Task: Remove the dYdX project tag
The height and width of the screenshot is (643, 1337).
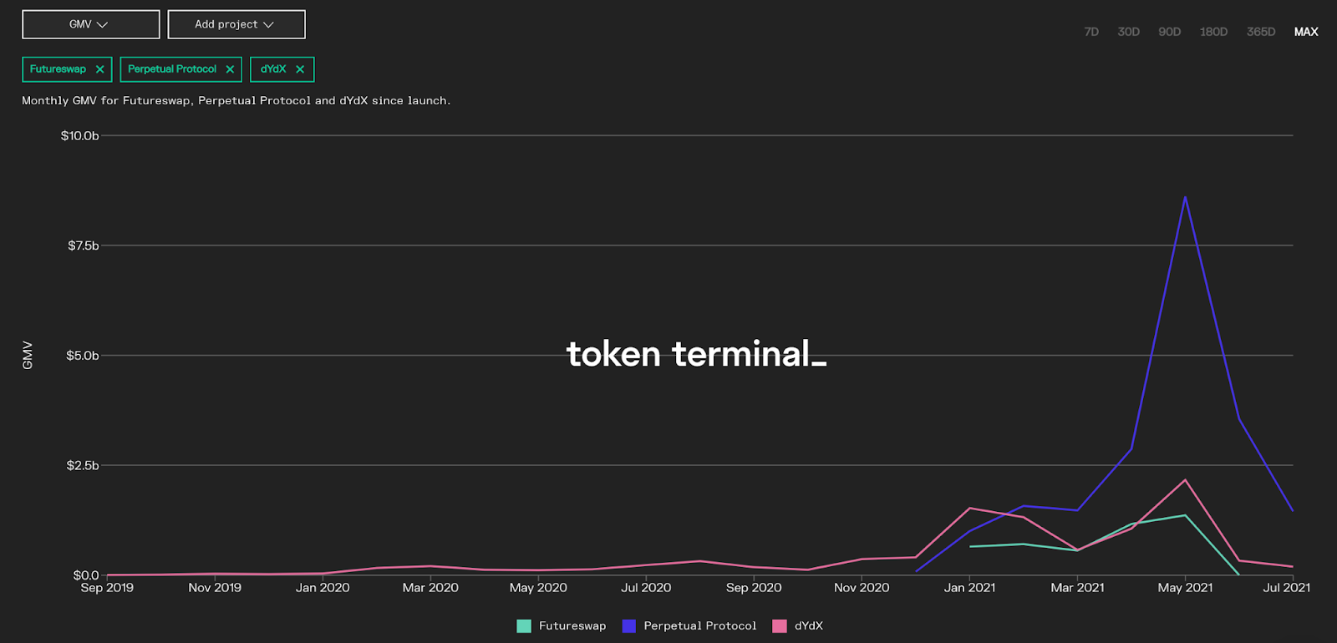Action: point(300,69)
